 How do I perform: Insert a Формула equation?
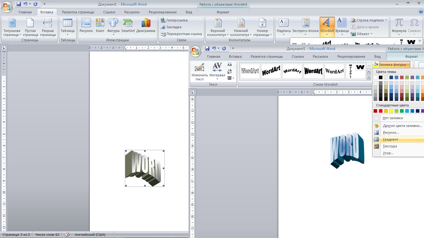coord(399,27)
